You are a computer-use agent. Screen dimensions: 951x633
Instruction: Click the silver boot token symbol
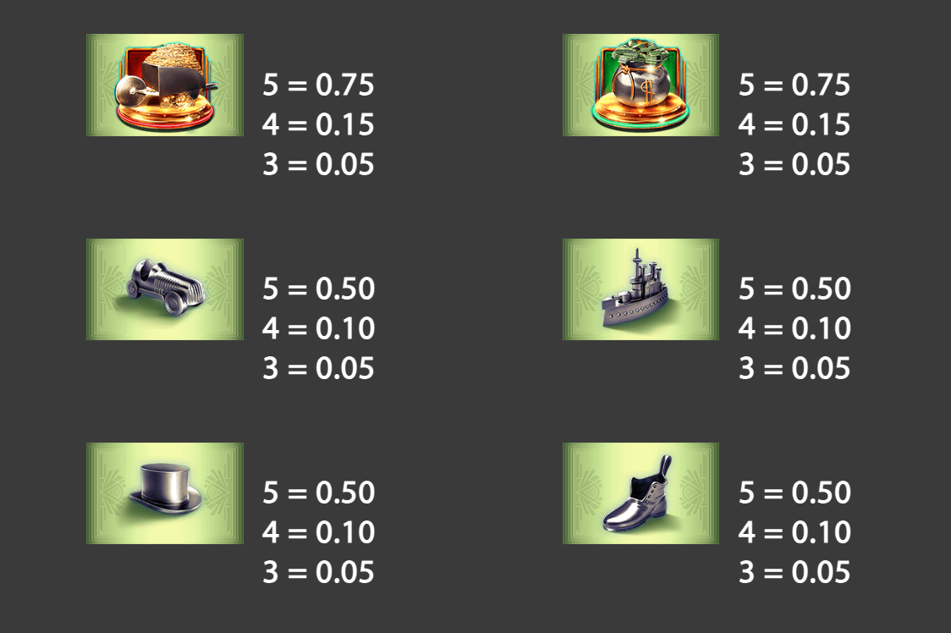[641, 493]
